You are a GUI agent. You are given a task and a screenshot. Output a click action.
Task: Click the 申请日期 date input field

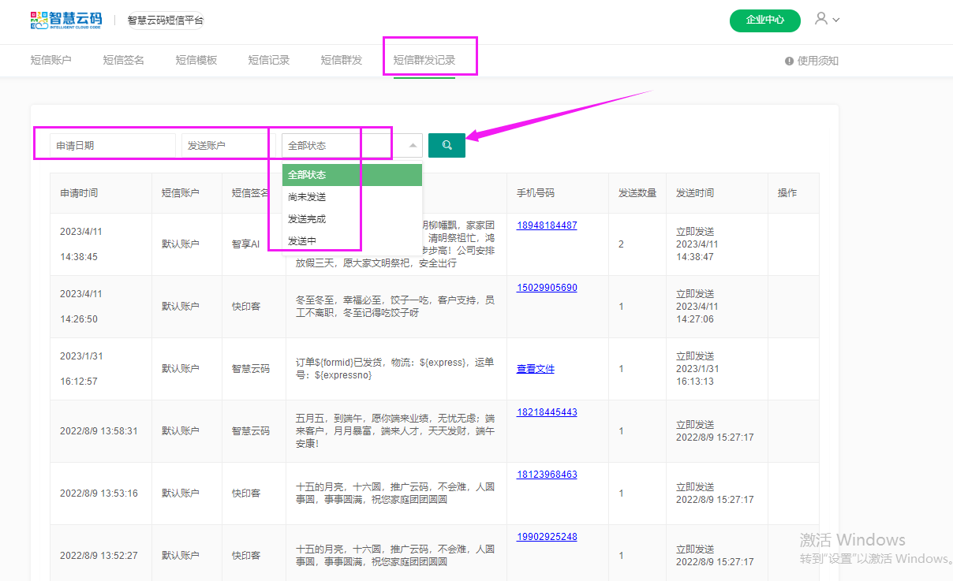pos(112,145)
